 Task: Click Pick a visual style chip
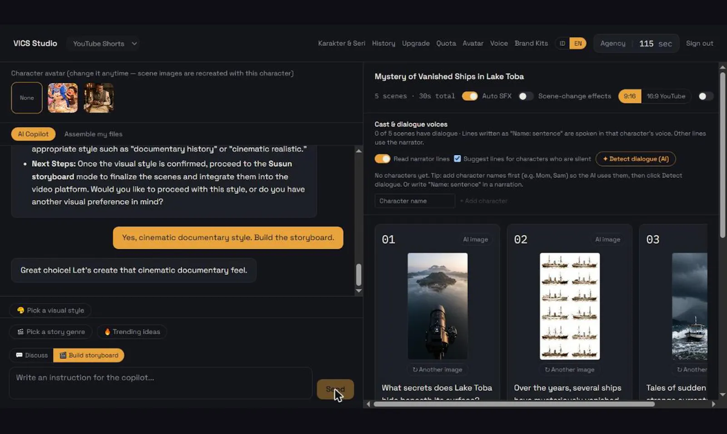click(50, 310)
